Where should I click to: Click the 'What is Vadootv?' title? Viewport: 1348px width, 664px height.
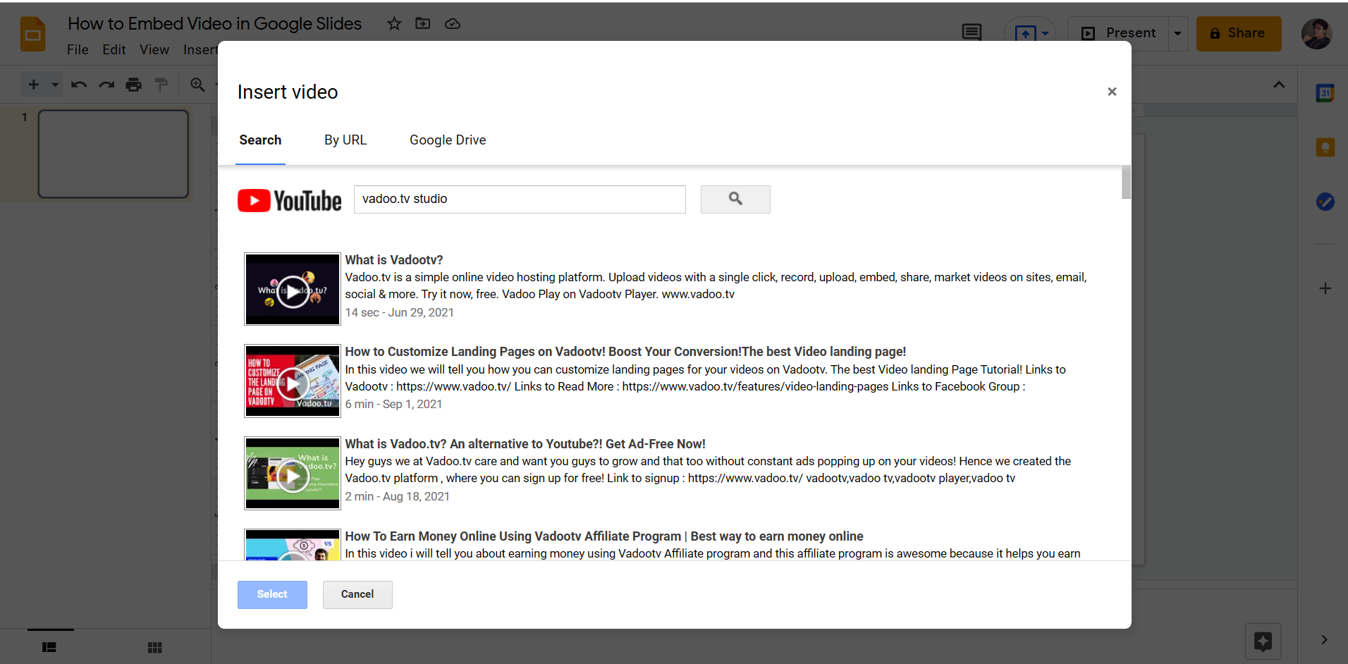(x=394, y=260)
